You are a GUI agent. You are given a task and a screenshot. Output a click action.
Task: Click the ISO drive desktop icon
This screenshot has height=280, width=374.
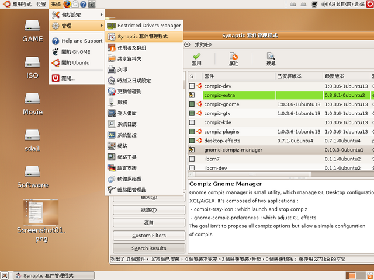point(33,62)
